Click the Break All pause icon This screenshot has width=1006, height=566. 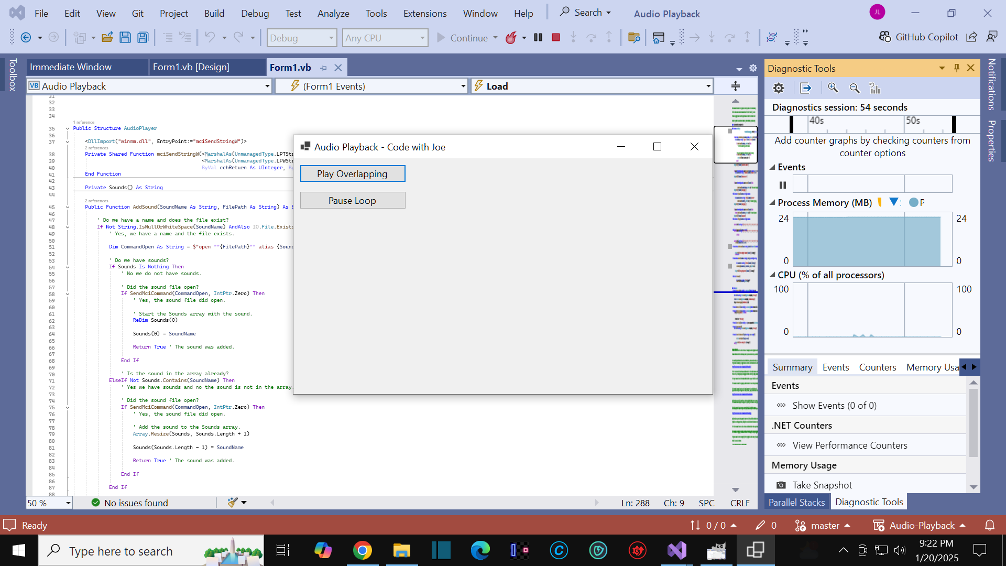click(x=538, y=38)
